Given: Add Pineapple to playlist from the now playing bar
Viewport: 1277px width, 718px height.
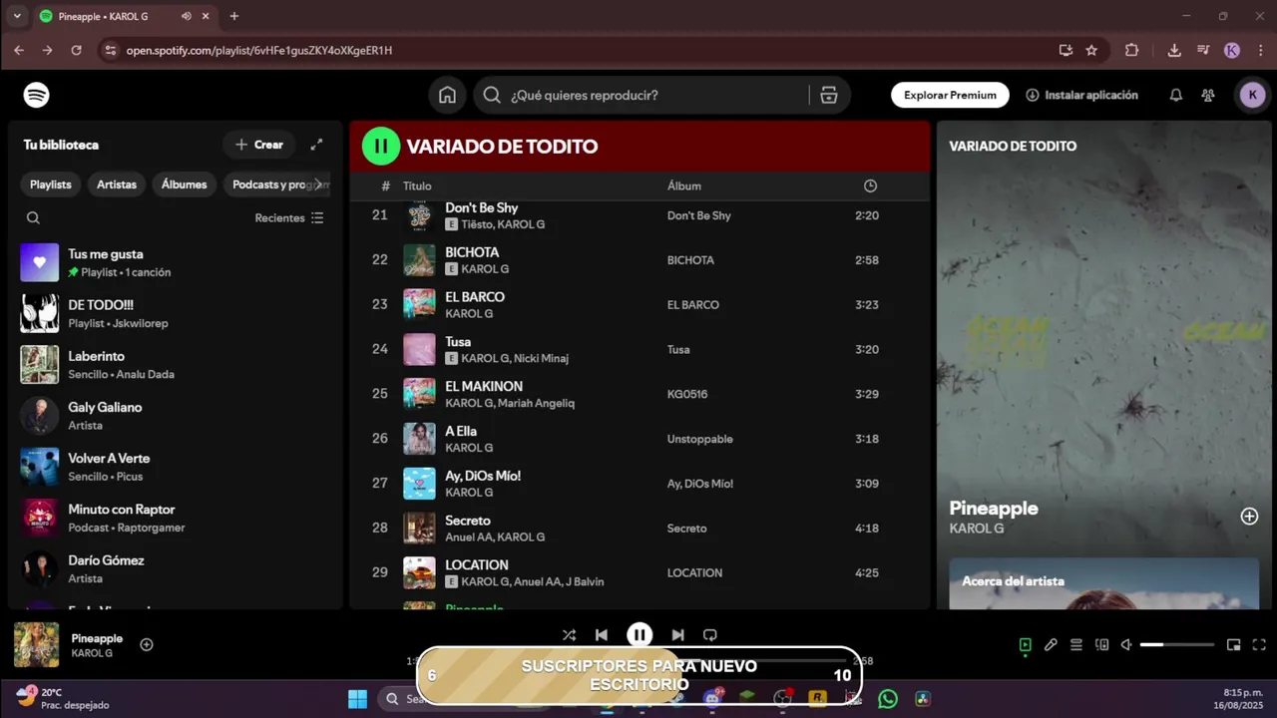Looking at the screenshot, I should coord(147,644).
